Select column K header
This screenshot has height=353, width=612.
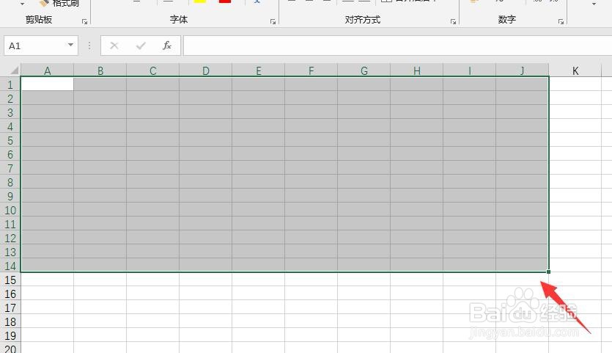click(x=575, y=70)
